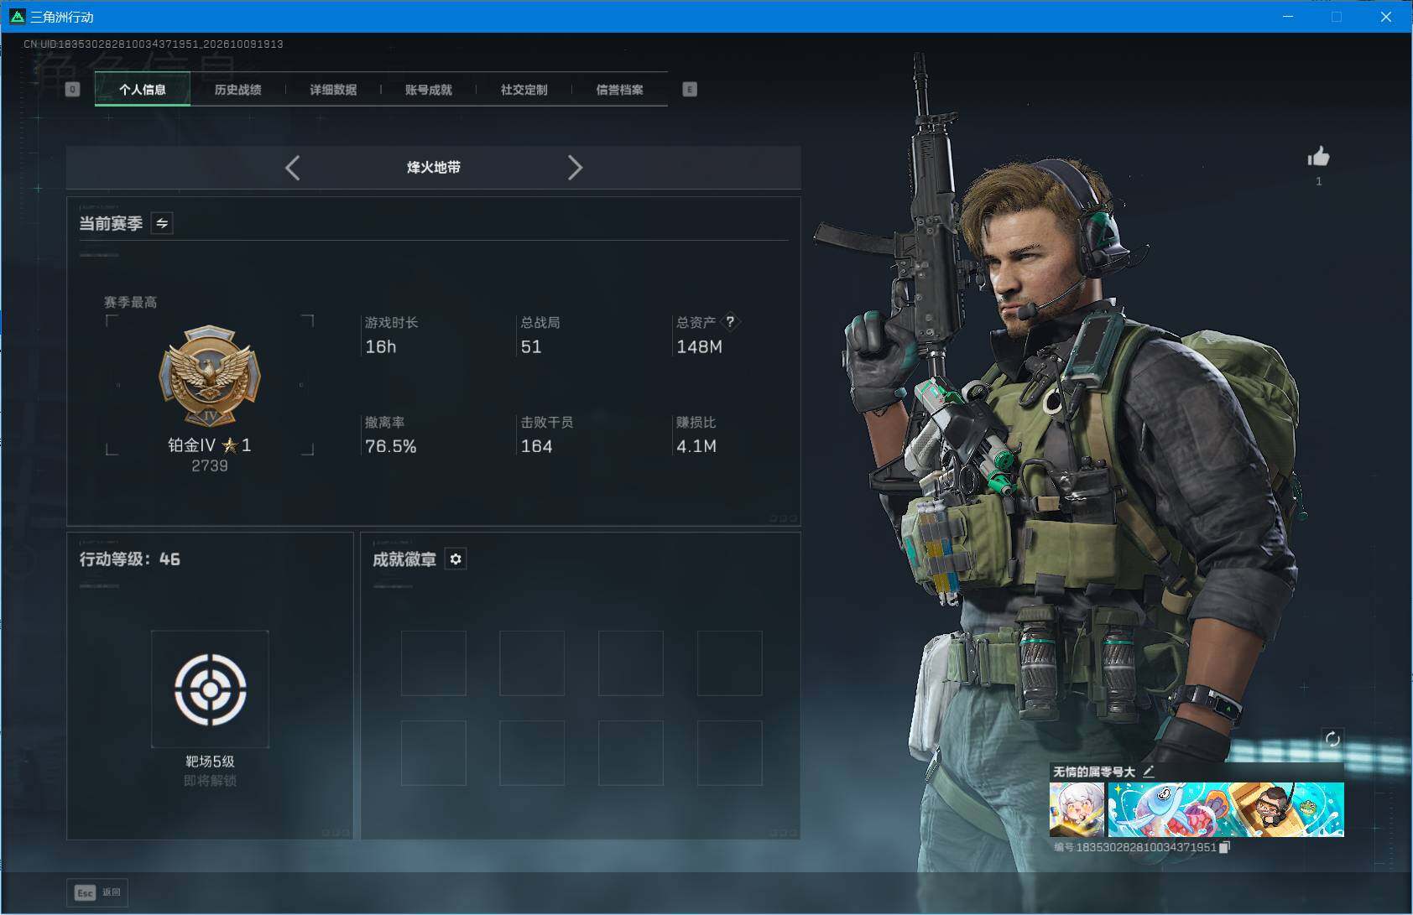Copy the player ID number
Screen dimensions: 1413x915
click(x=1224, y=847)
